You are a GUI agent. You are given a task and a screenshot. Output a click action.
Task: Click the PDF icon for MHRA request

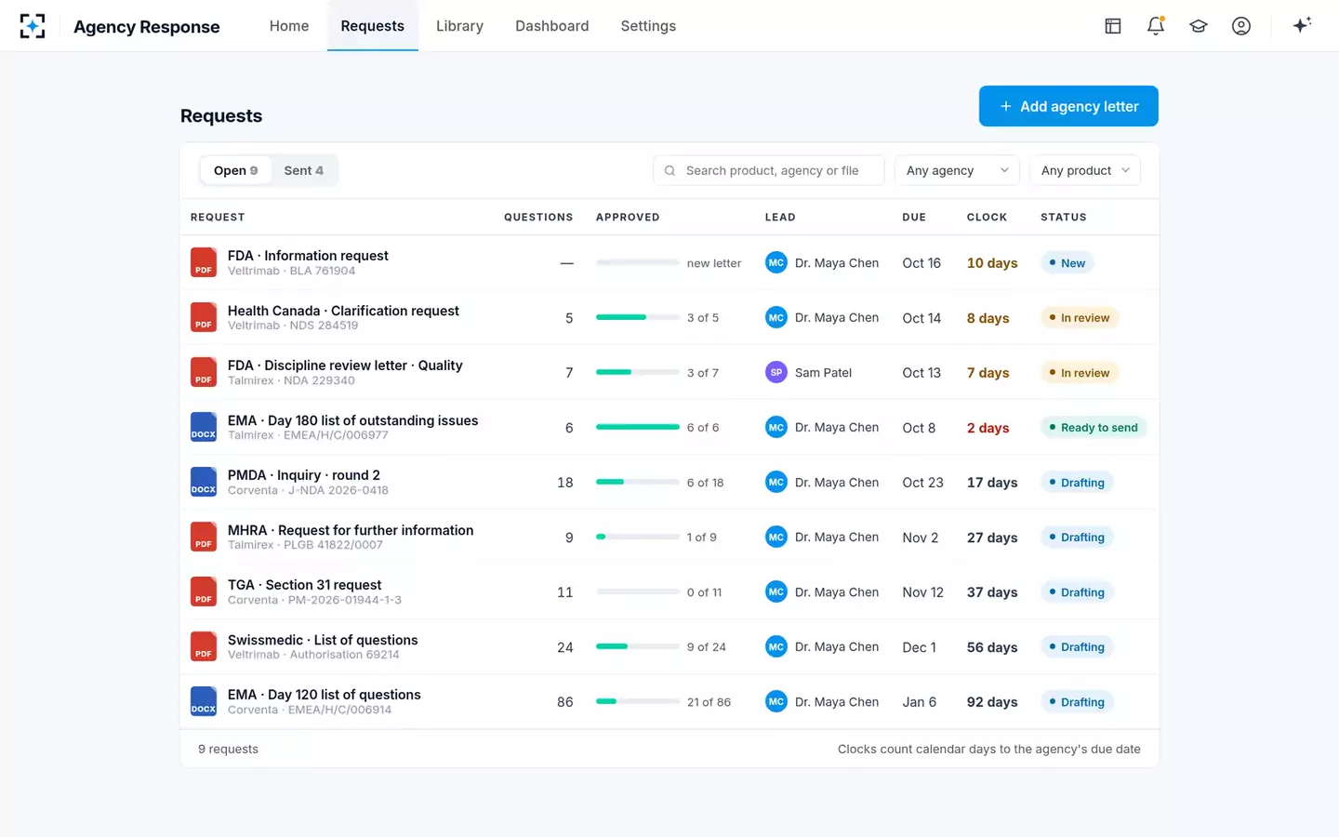coord(204,537)
